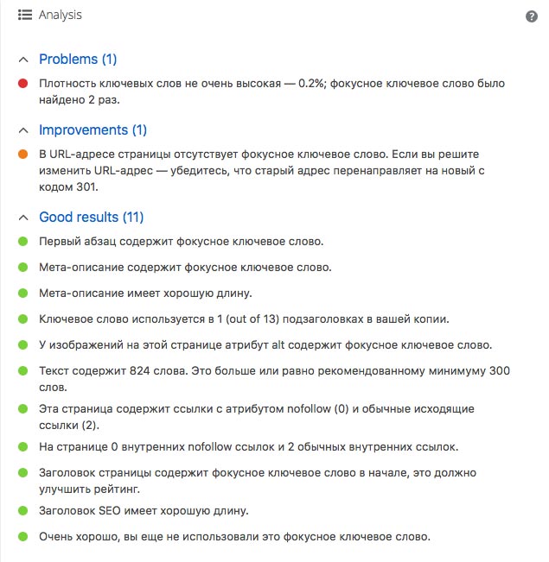Collapse the Problems section chevron
The image size is (549, 562).
pyautogui.click(x=23, y=60)
